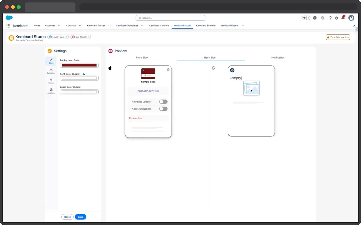The image size is (361, 225).
Task: Click the Reset button
Action: (67, 217)
